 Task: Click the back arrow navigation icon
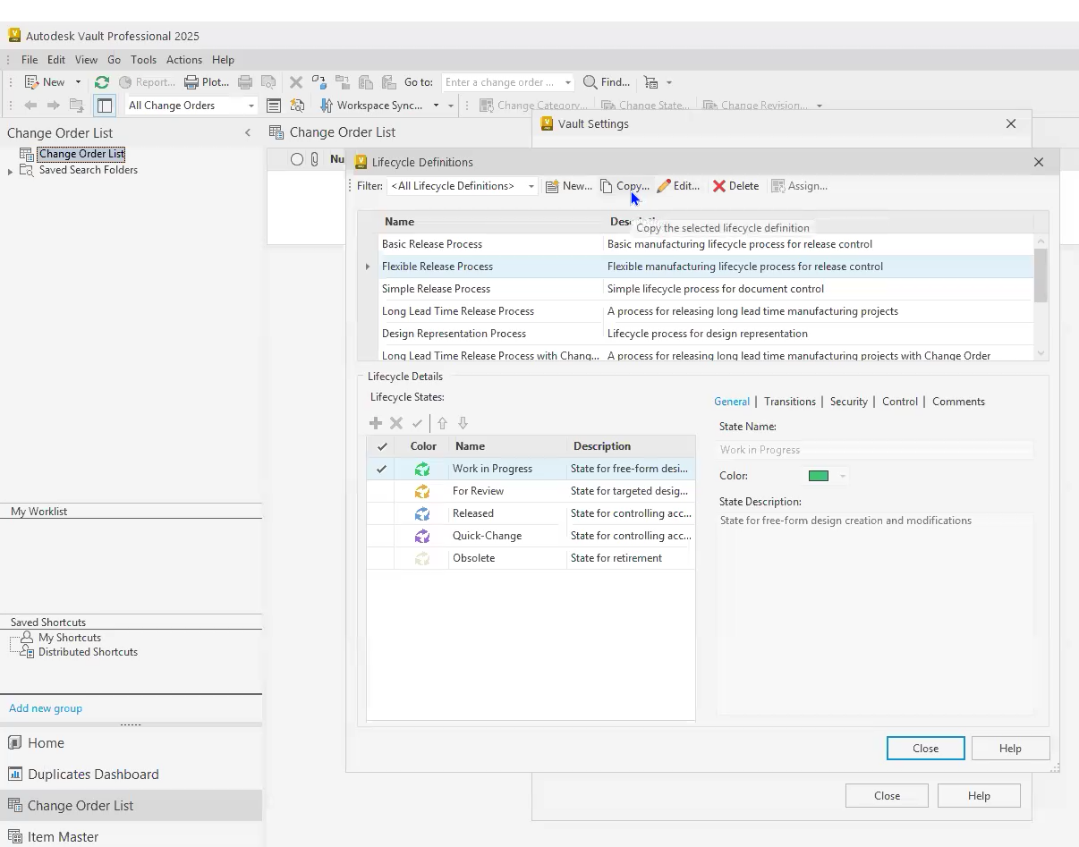coord(30,106)
